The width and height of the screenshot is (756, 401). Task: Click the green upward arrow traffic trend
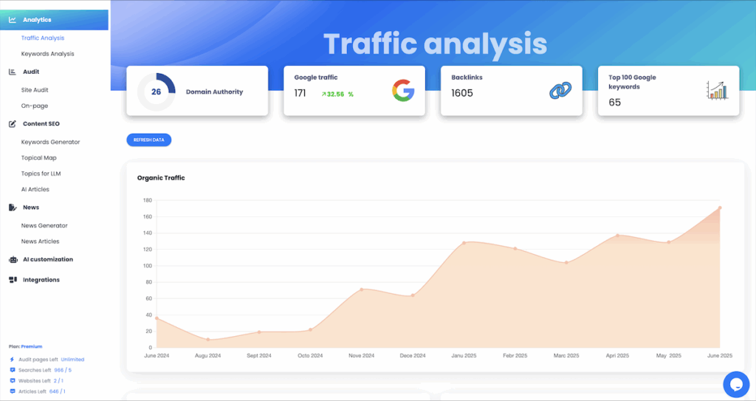[323, 95]
